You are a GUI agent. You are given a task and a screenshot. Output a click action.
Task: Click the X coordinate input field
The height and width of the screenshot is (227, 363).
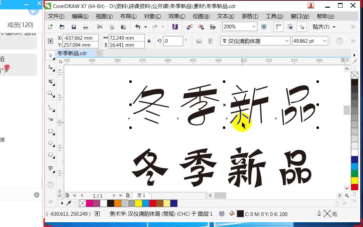click(x=80, y=38)
